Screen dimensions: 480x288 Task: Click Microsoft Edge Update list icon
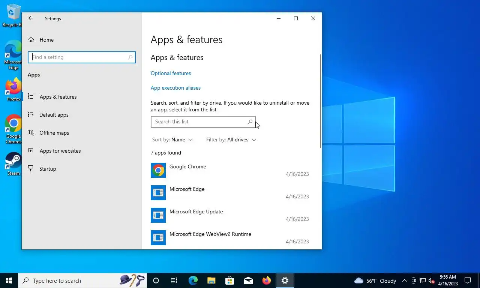click(x=158, y=215)
